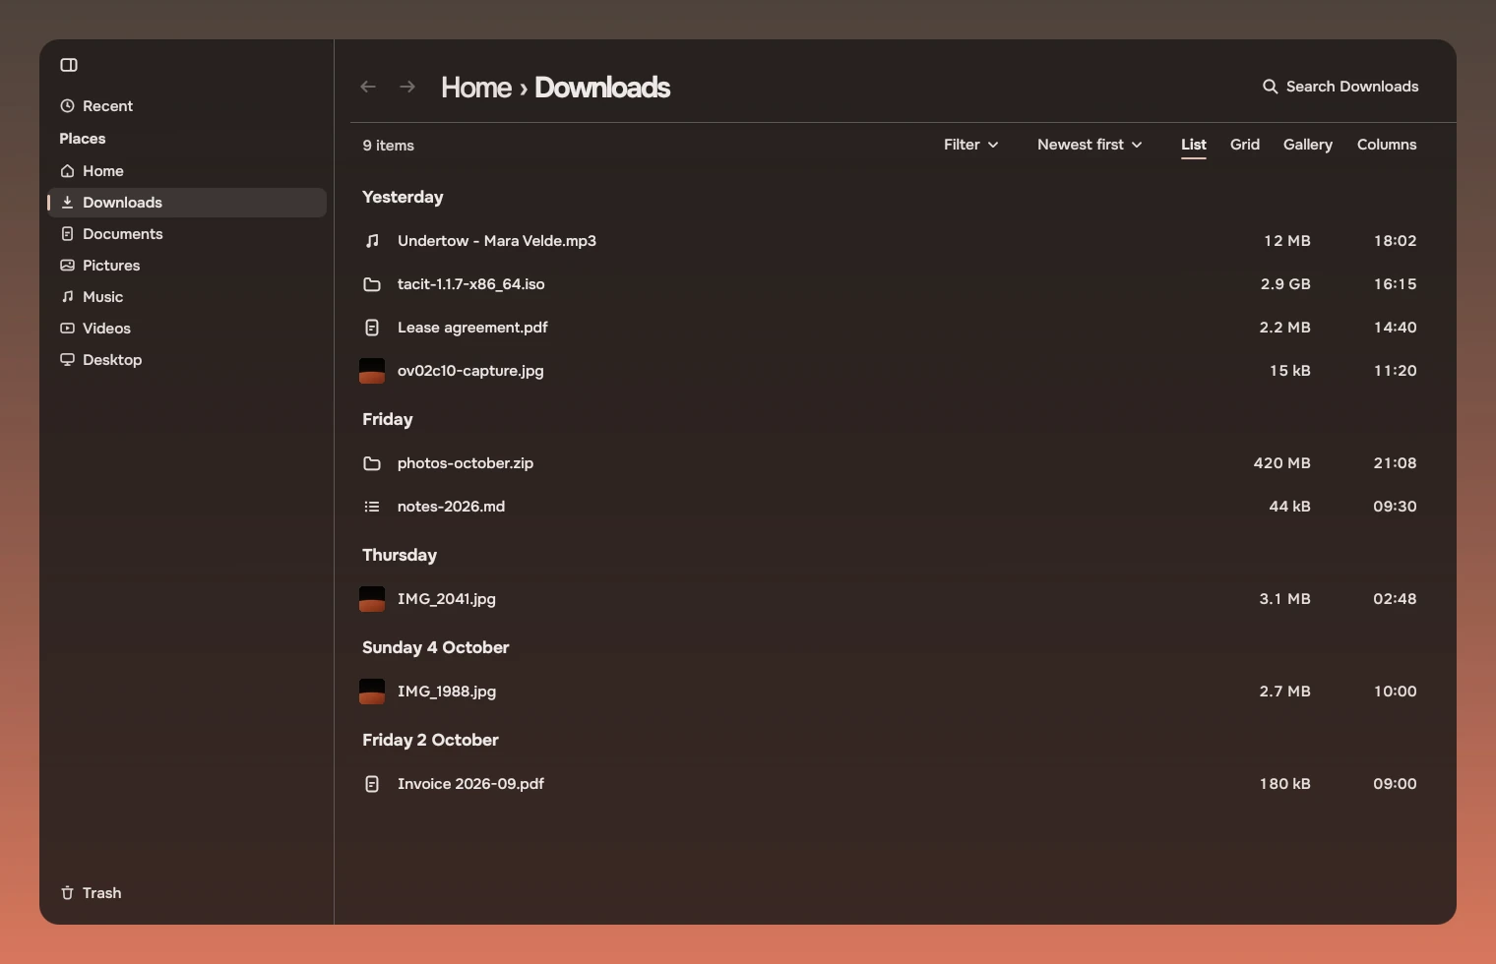Switch to Gallery view
The image size is (1496, 964).
[1308, 145]
